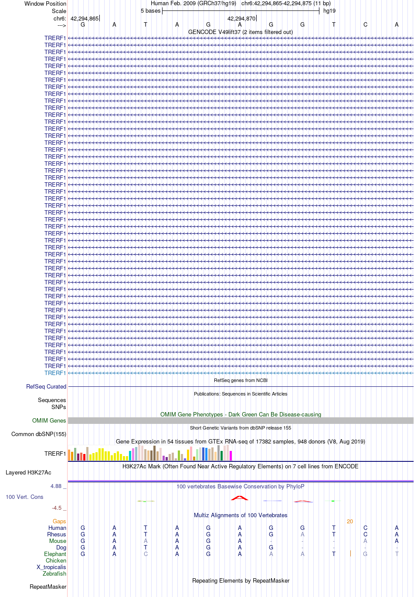Click the 100 Vert. Cons track label
This screenshot has height=597, width=414.
pos(24,497)
